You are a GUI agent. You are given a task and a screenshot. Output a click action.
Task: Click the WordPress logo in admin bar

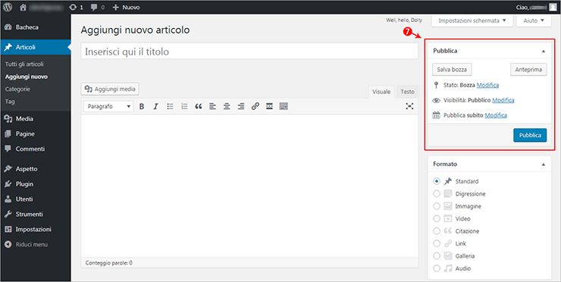click(8, 7)
